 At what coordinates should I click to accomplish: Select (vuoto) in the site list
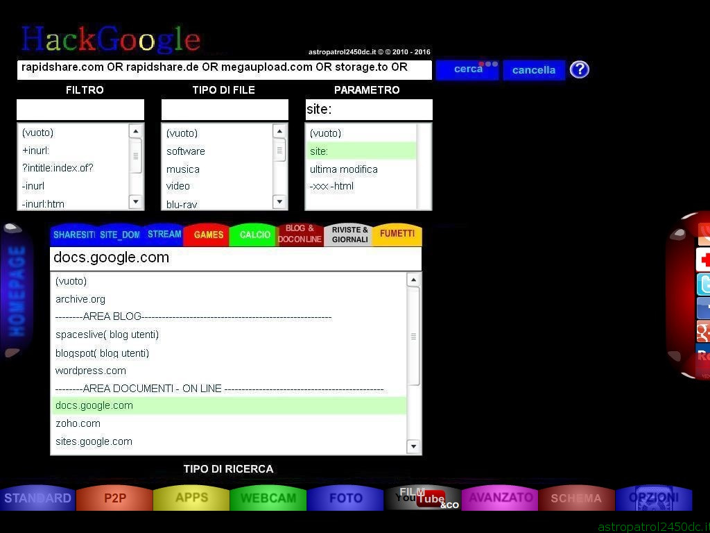pos(229,281)
